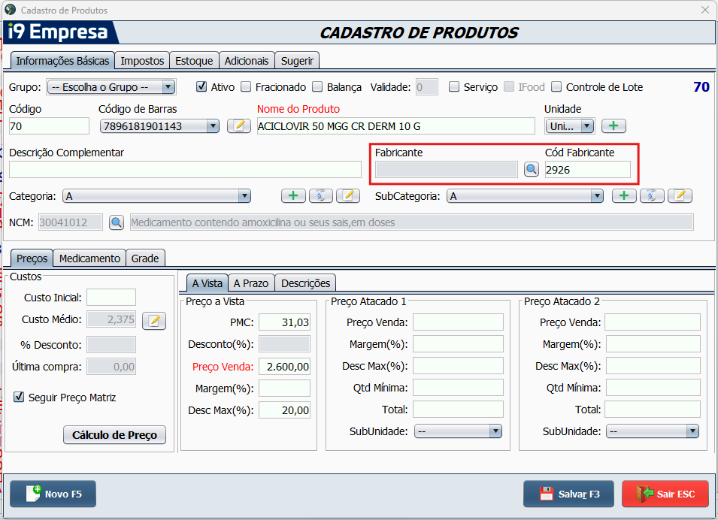Open the Medicamento tab
This screenshot has height=520, width=718.
point(89,258)
